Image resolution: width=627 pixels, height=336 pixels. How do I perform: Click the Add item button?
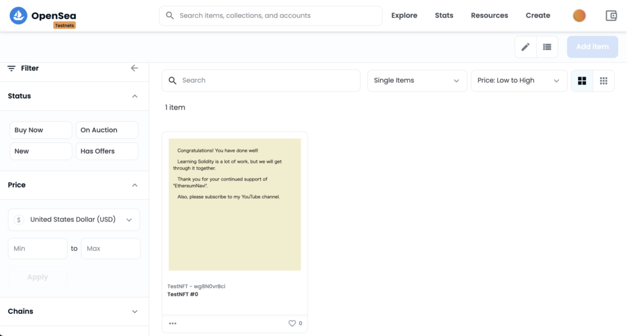coord(592,47)
